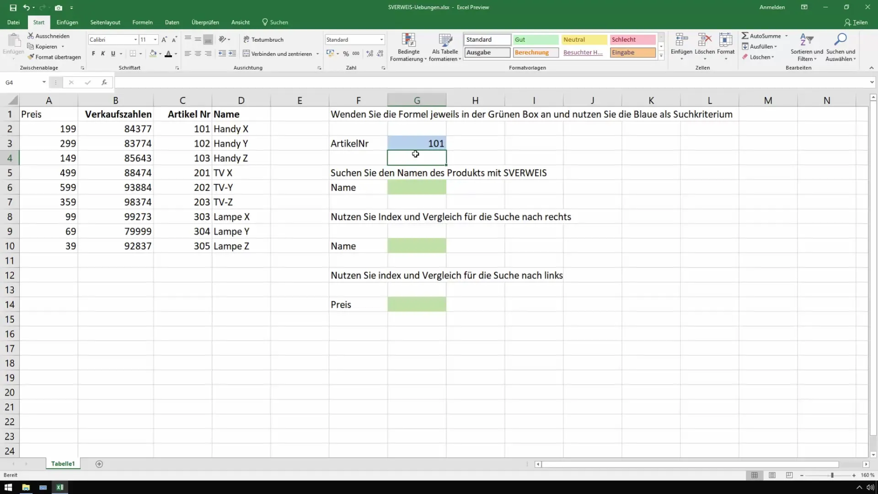
Task: Click Anmelden in title bar
Action: coord(772,7)
